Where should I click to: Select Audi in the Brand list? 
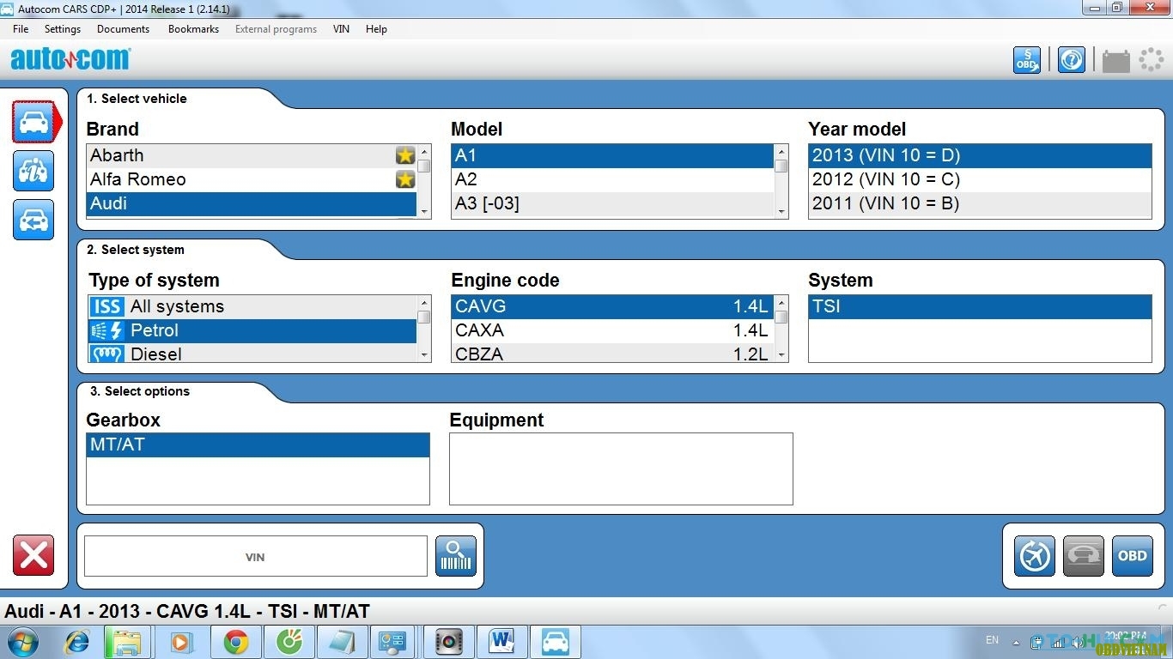tap(252, 203)
